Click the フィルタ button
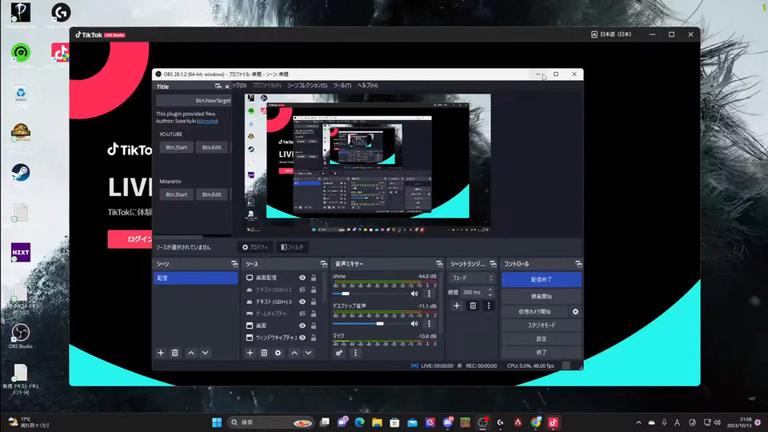 tap(292, 247)
